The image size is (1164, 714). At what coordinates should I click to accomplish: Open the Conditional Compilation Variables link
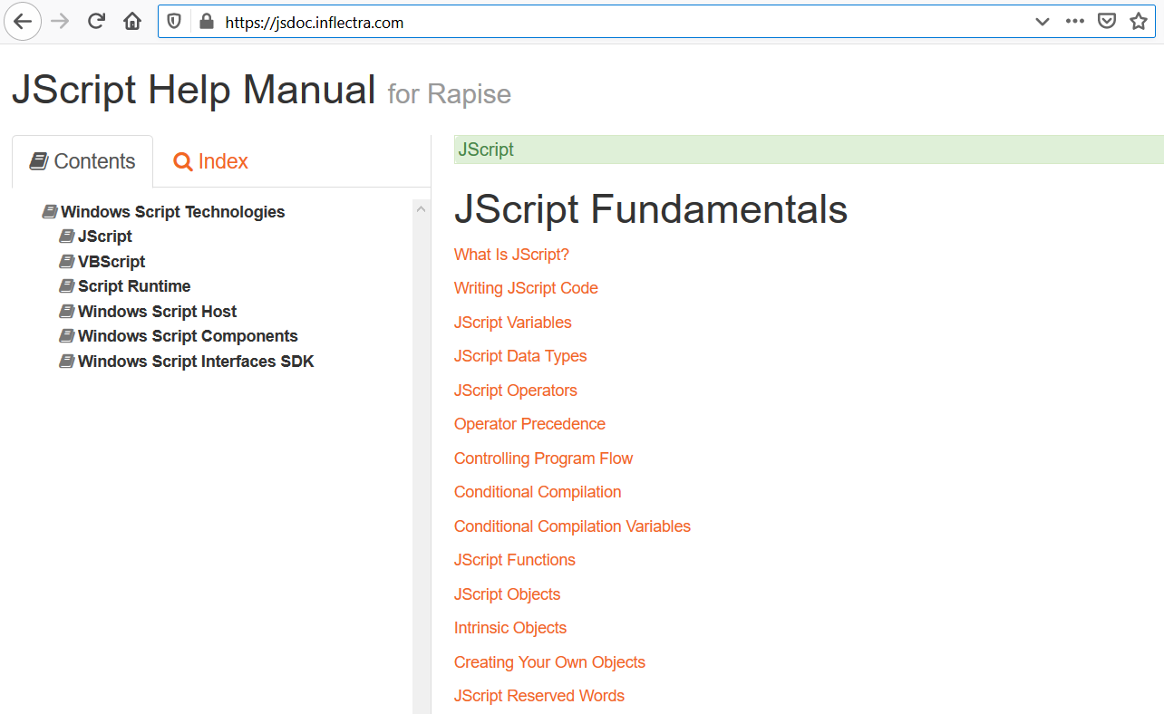click(x=572, y=526)
